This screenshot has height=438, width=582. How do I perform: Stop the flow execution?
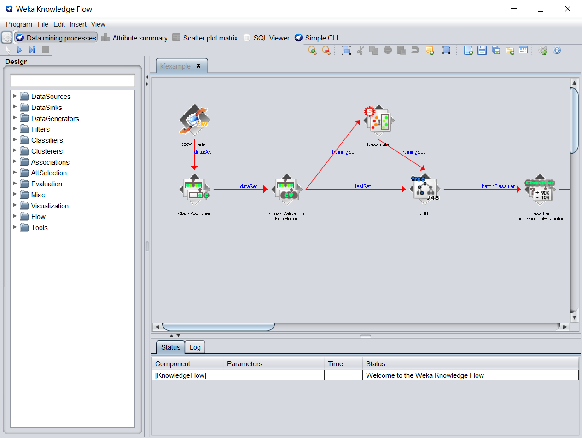pos(46,50)
